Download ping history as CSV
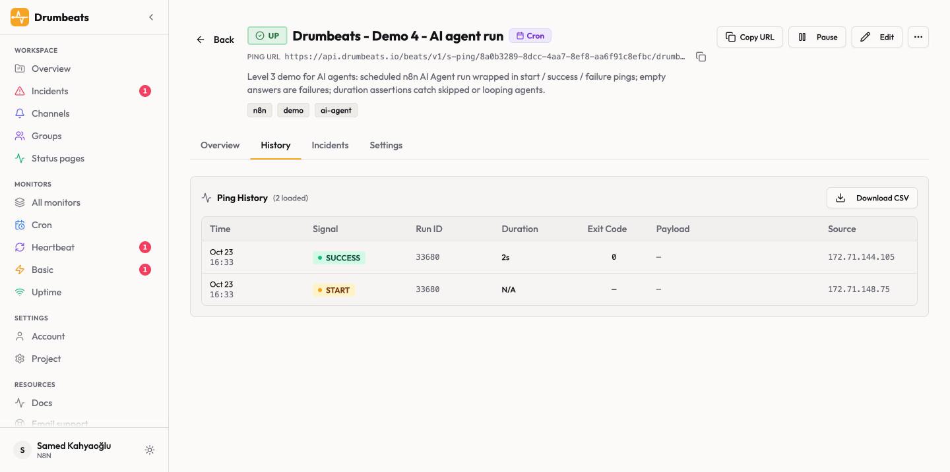The height and width of the screenshot is (472, 950). pyautogui.click(x=872, y=198)
